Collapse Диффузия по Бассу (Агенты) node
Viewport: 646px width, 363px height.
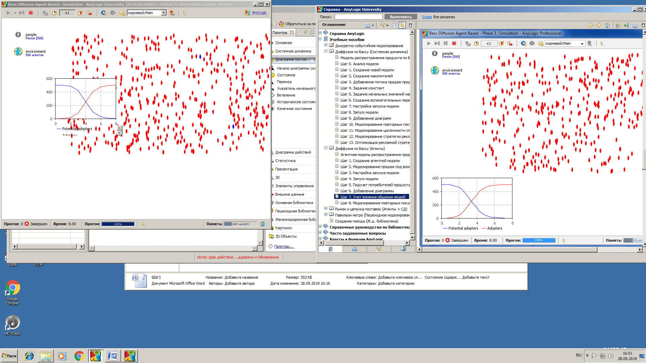(326, 148)
